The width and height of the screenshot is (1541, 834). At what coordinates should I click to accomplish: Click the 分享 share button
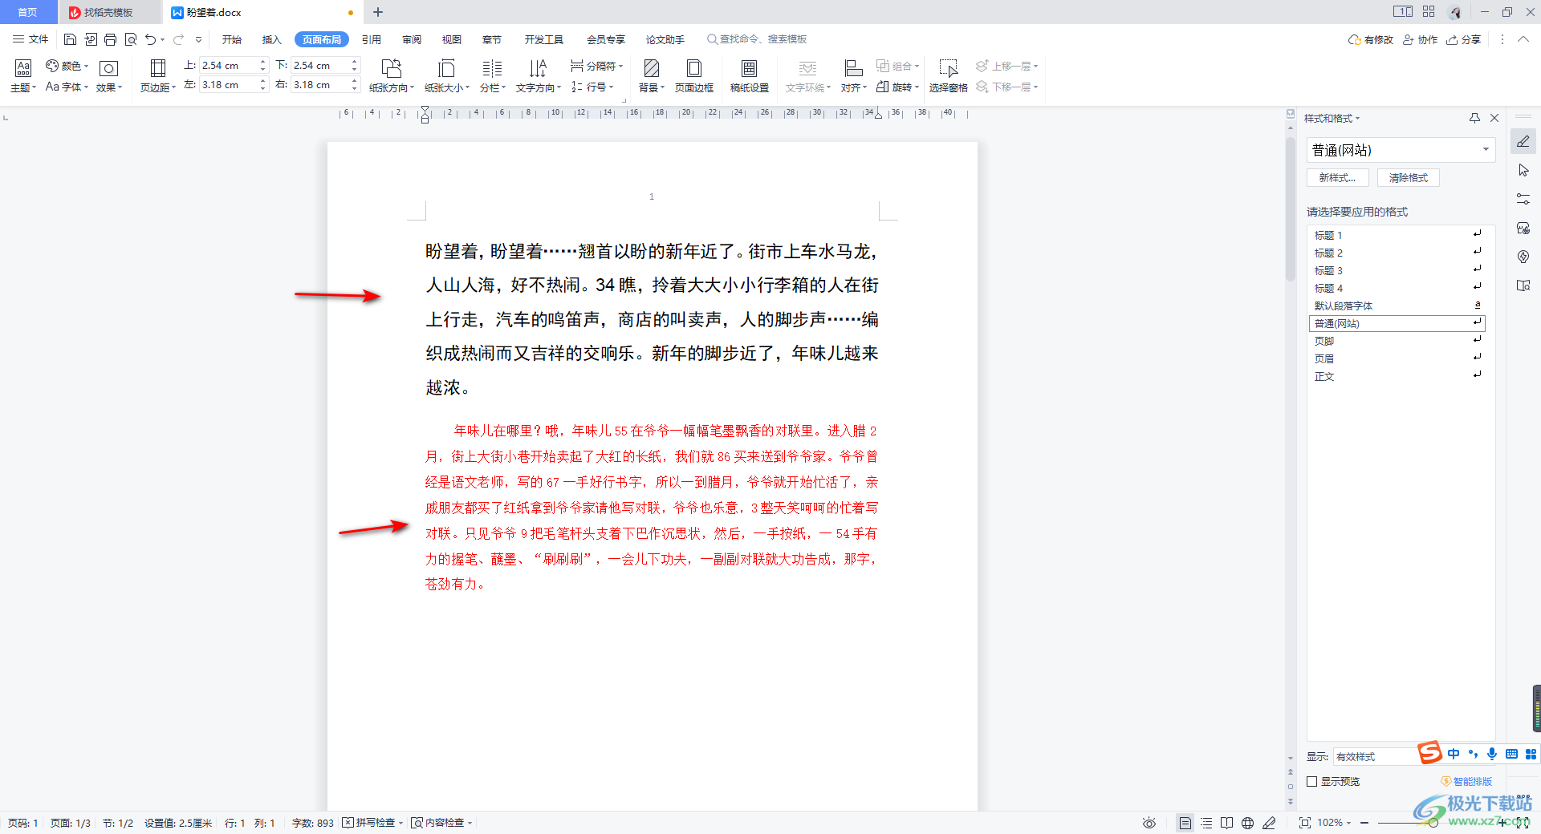pyautogui.click(x=1464, y=39)
